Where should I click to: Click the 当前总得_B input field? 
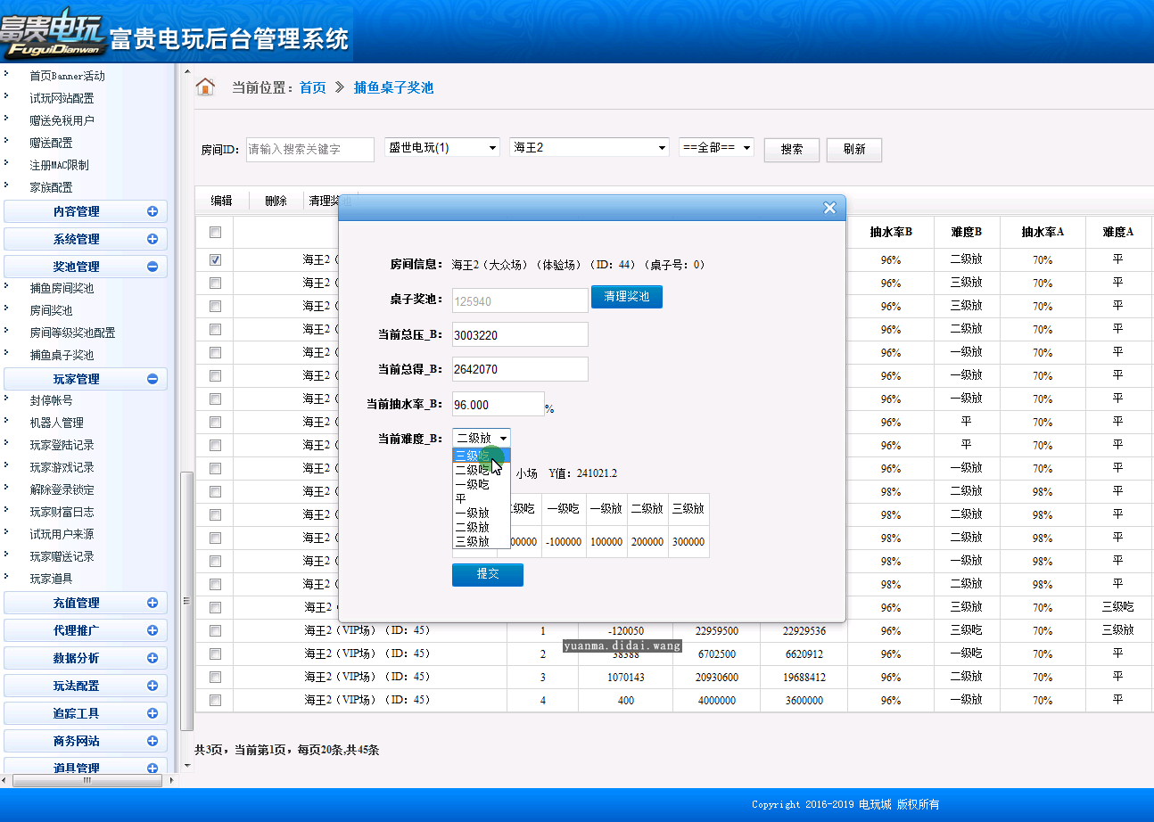click(521, 369)
